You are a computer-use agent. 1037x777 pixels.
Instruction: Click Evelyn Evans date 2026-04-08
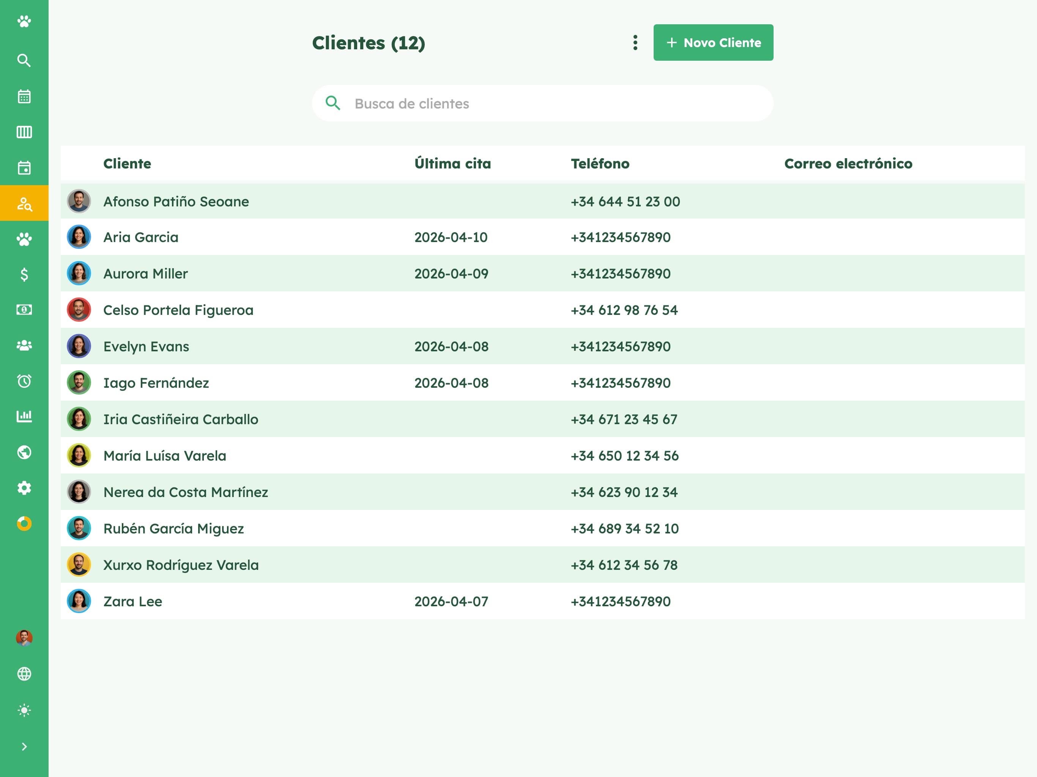(x=451, y=346)
